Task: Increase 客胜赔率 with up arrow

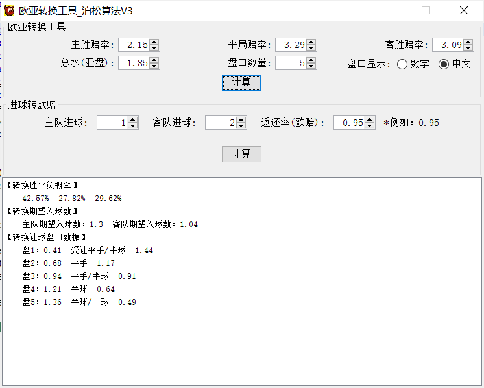Action: coord(468,42)
